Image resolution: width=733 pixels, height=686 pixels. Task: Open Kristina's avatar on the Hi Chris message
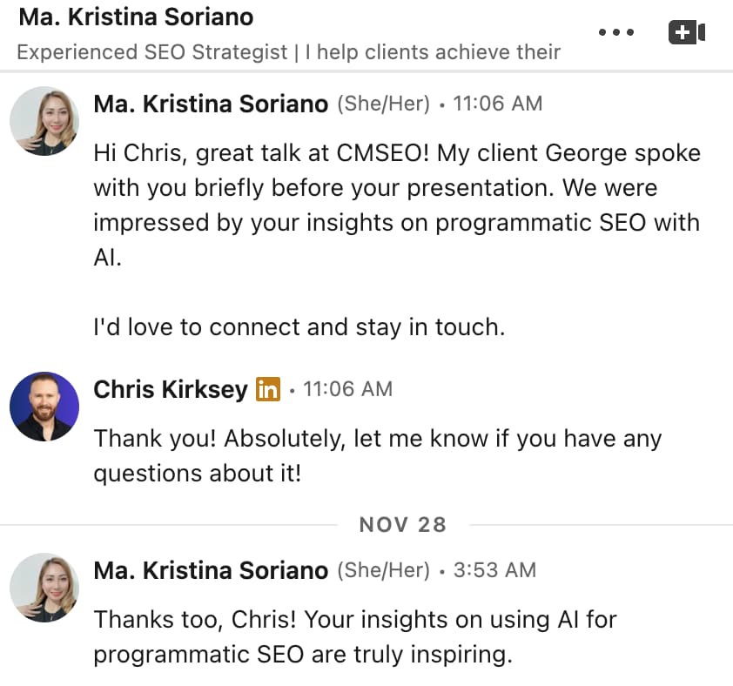coord(44,121)
